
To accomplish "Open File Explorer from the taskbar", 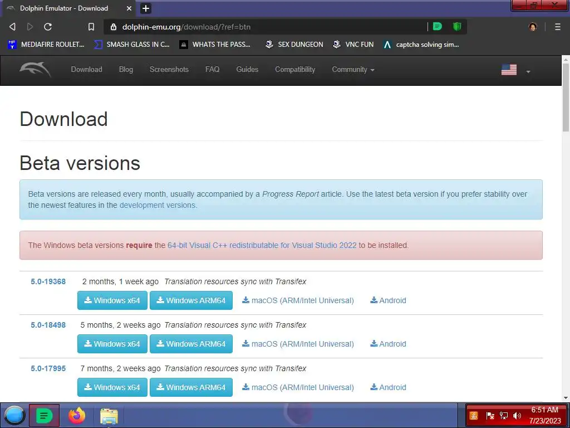I will coord(109,416).
